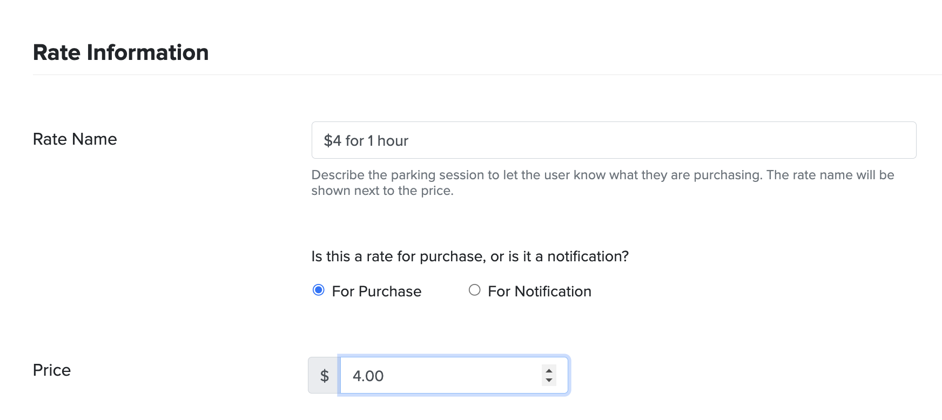Select the For Notification radio button
The width and height of the screenshot is (942, 420).
coord(475,290)
